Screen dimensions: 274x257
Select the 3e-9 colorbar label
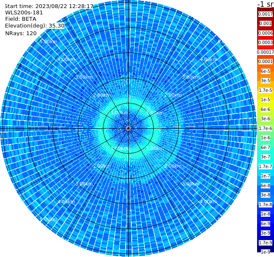pos(266,233)
